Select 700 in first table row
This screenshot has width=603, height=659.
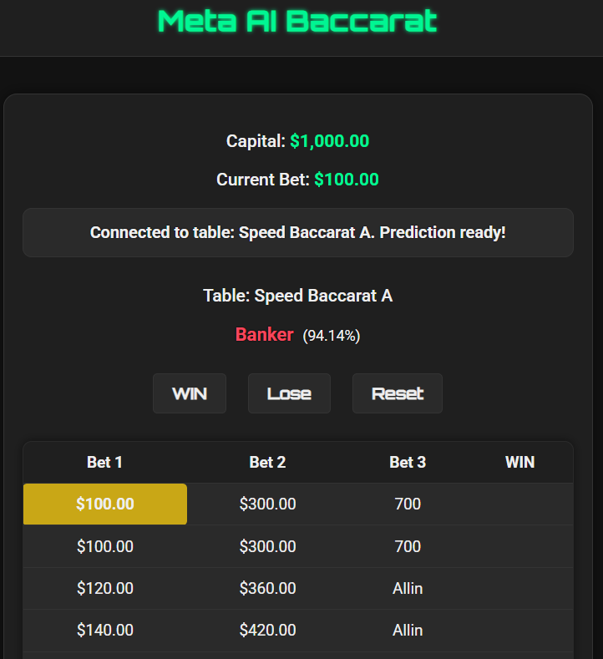click(408, 504)
